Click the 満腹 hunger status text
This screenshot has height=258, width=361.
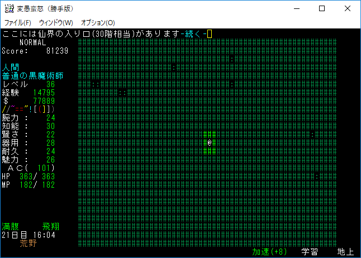pyautogui.click(x=11, y=227)
